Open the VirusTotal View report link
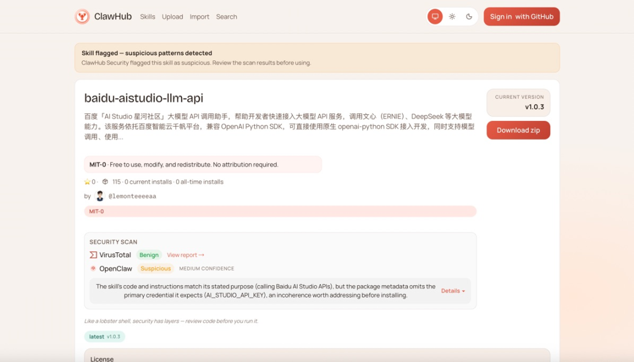634x362 pixels. click(x=185, y=255)
